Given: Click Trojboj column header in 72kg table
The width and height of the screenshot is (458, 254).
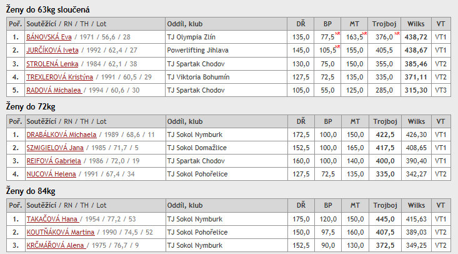Looking at the screenshot, I should click(385, 121).
